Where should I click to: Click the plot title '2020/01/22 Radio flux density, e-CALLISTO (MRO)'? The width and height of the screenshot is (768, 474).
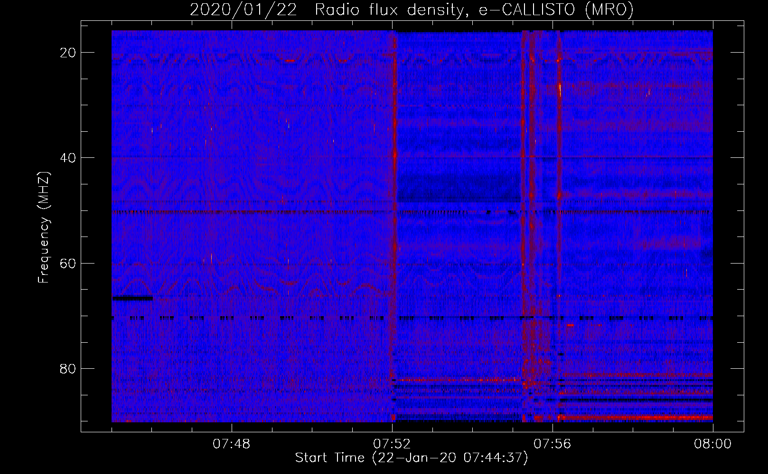point(412,9)
